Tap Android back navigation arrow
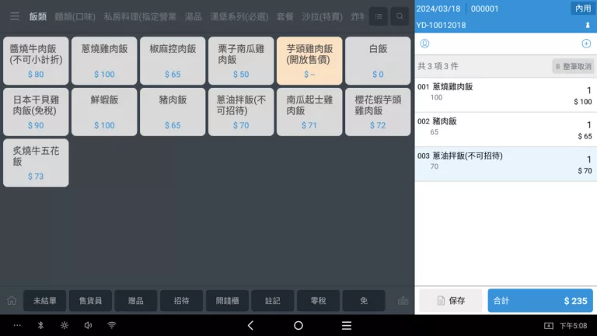The height and width of the screenshot is (336, 597). click(x=250, y=325)
